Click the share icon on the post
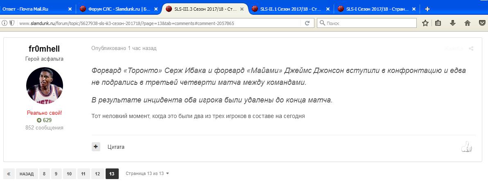The height and width of the screenshot is (184, 488). click(x=471, y=49)
